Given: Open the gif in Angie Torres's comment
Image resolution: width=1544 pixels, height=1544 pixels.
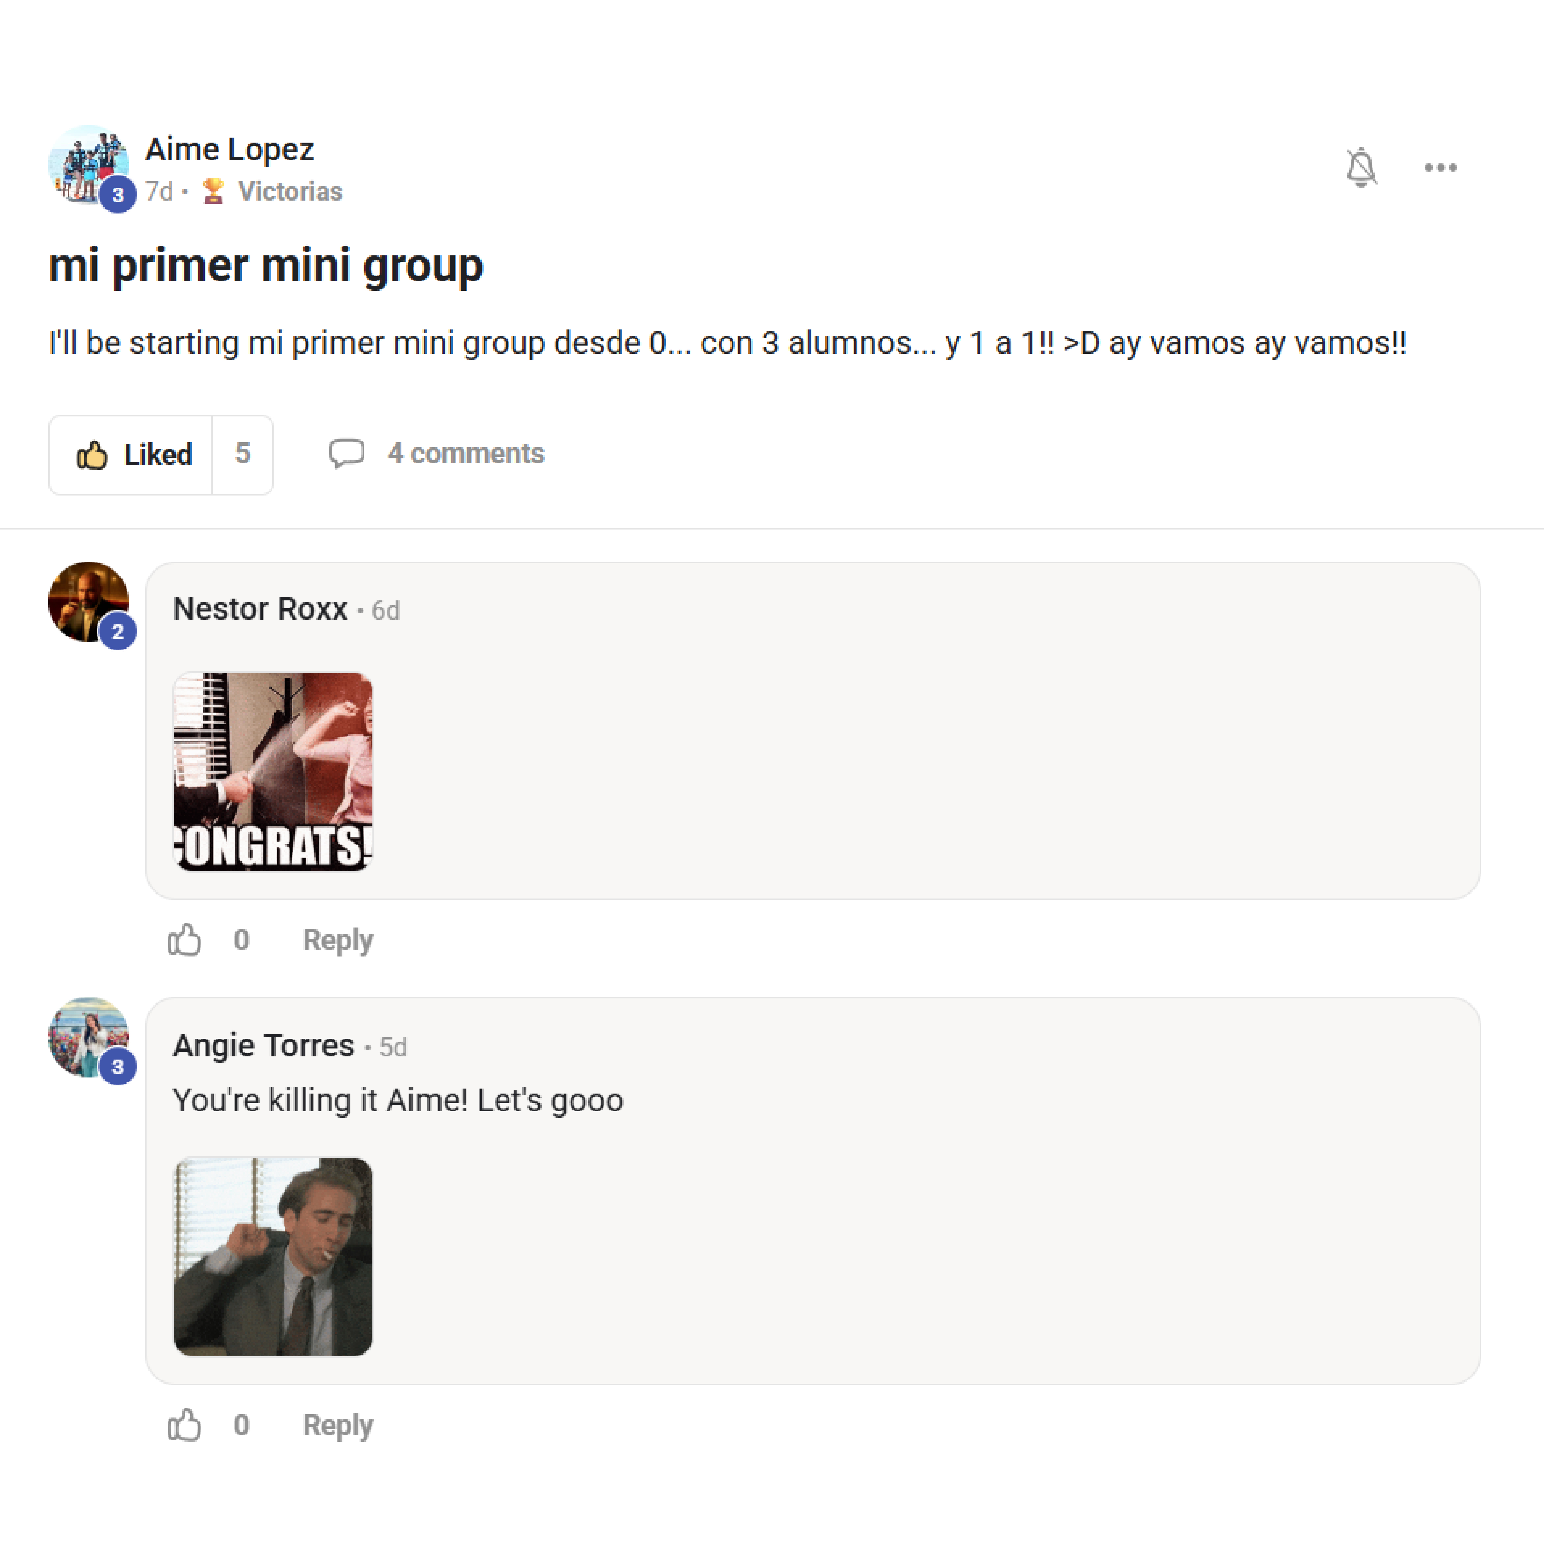Looking at the screenshot, I should [273, 1256].
